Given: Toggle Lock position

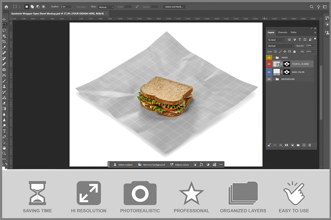Looking at the screenshot, I should (x=285, y=51).
